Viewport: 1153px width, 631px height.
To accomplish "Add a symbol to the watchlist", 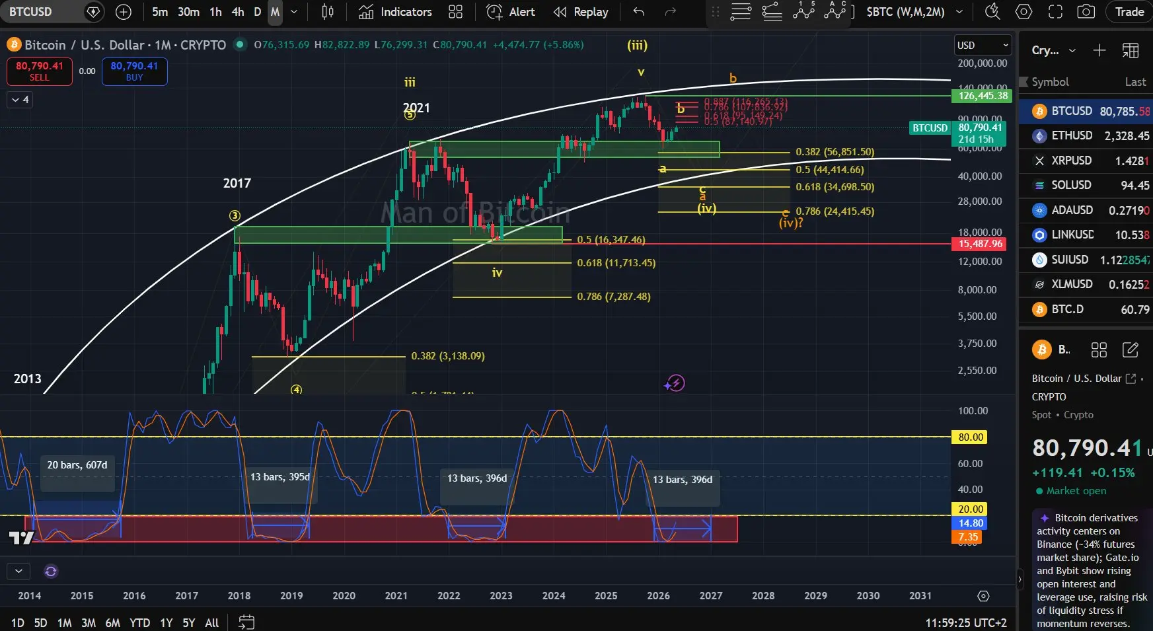I will [1099, 50].
